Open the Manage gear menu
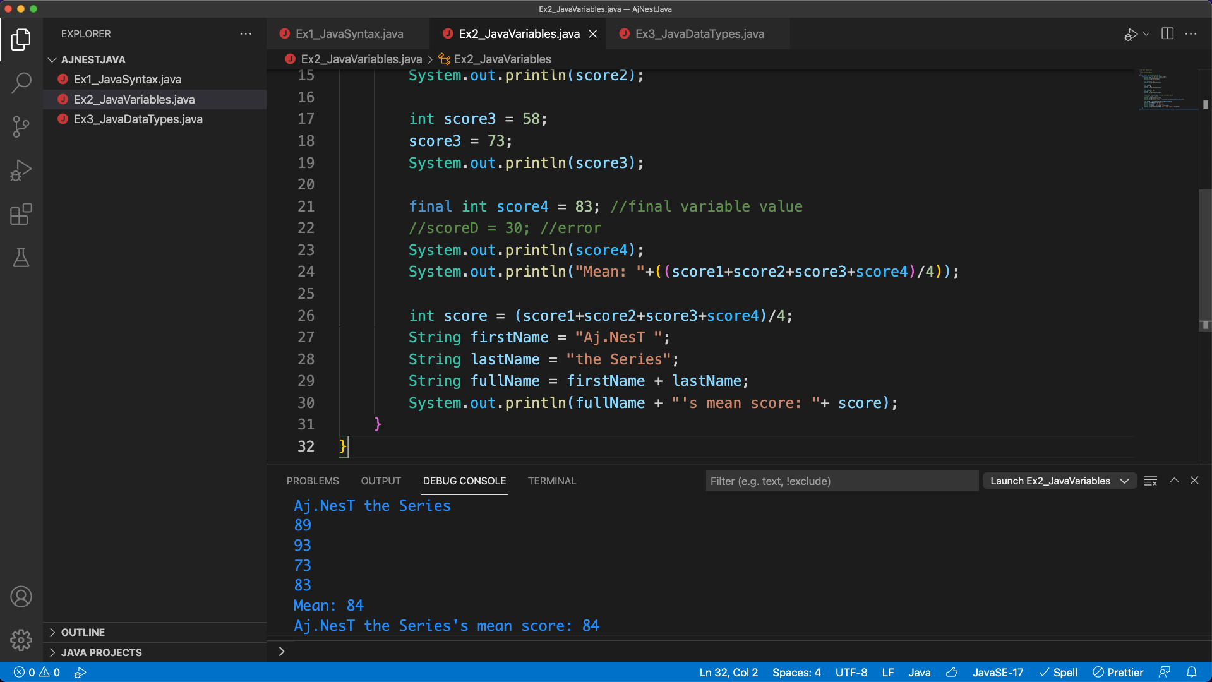 click(x=21, y=640)
